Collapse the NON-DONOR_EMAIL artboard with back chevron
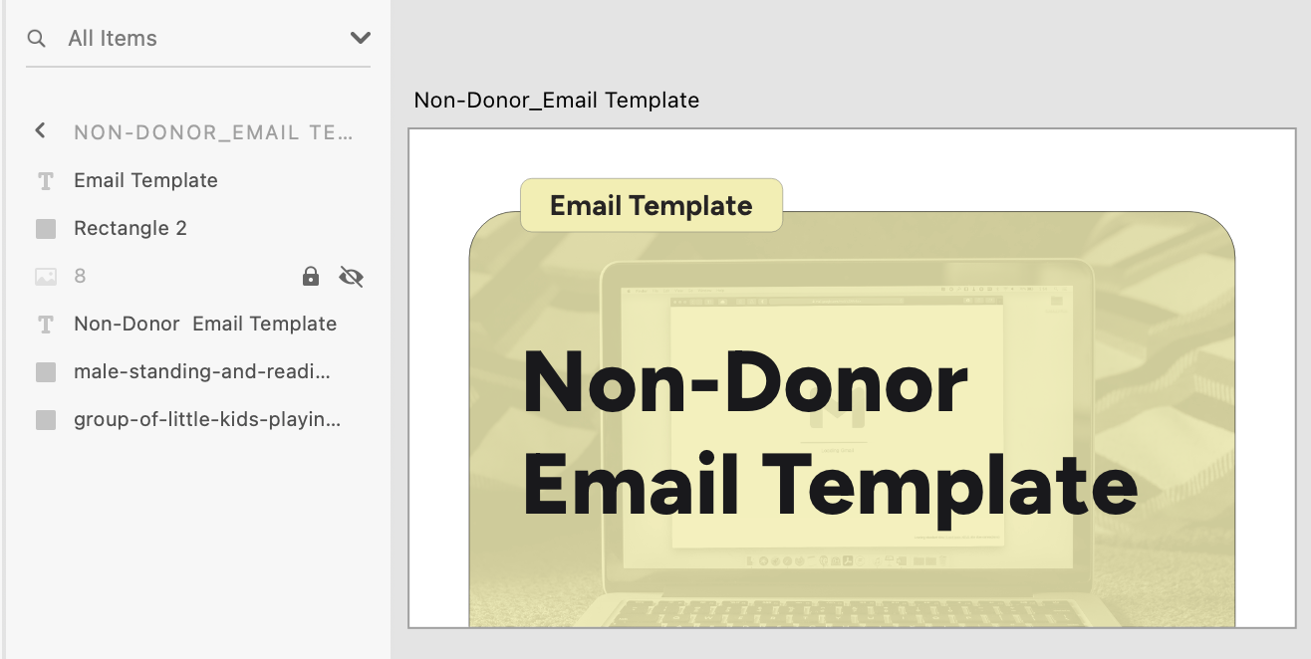 pos(39,130)
